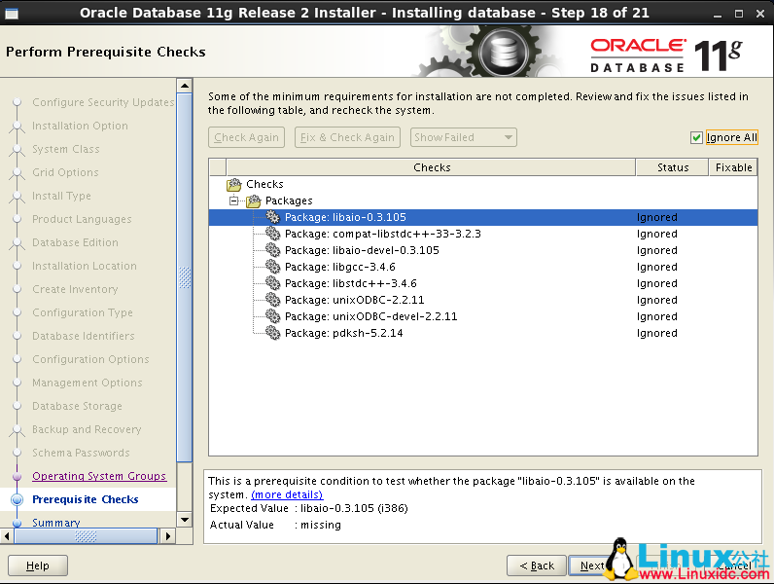
Task: Click the gear icon beside libaio-0.3.105
Action: 272,217
